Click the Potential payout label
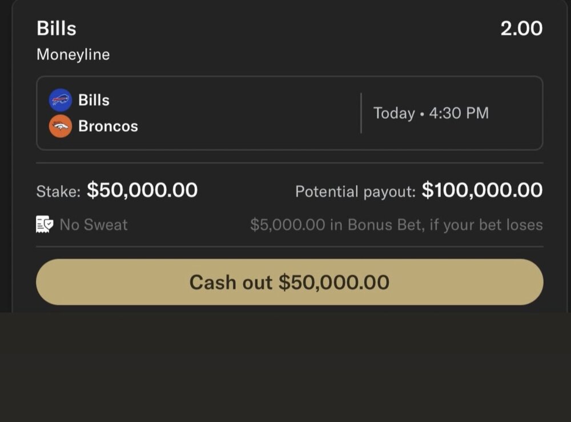The height and width of the screenshot is (422, 571). [355, 192]
